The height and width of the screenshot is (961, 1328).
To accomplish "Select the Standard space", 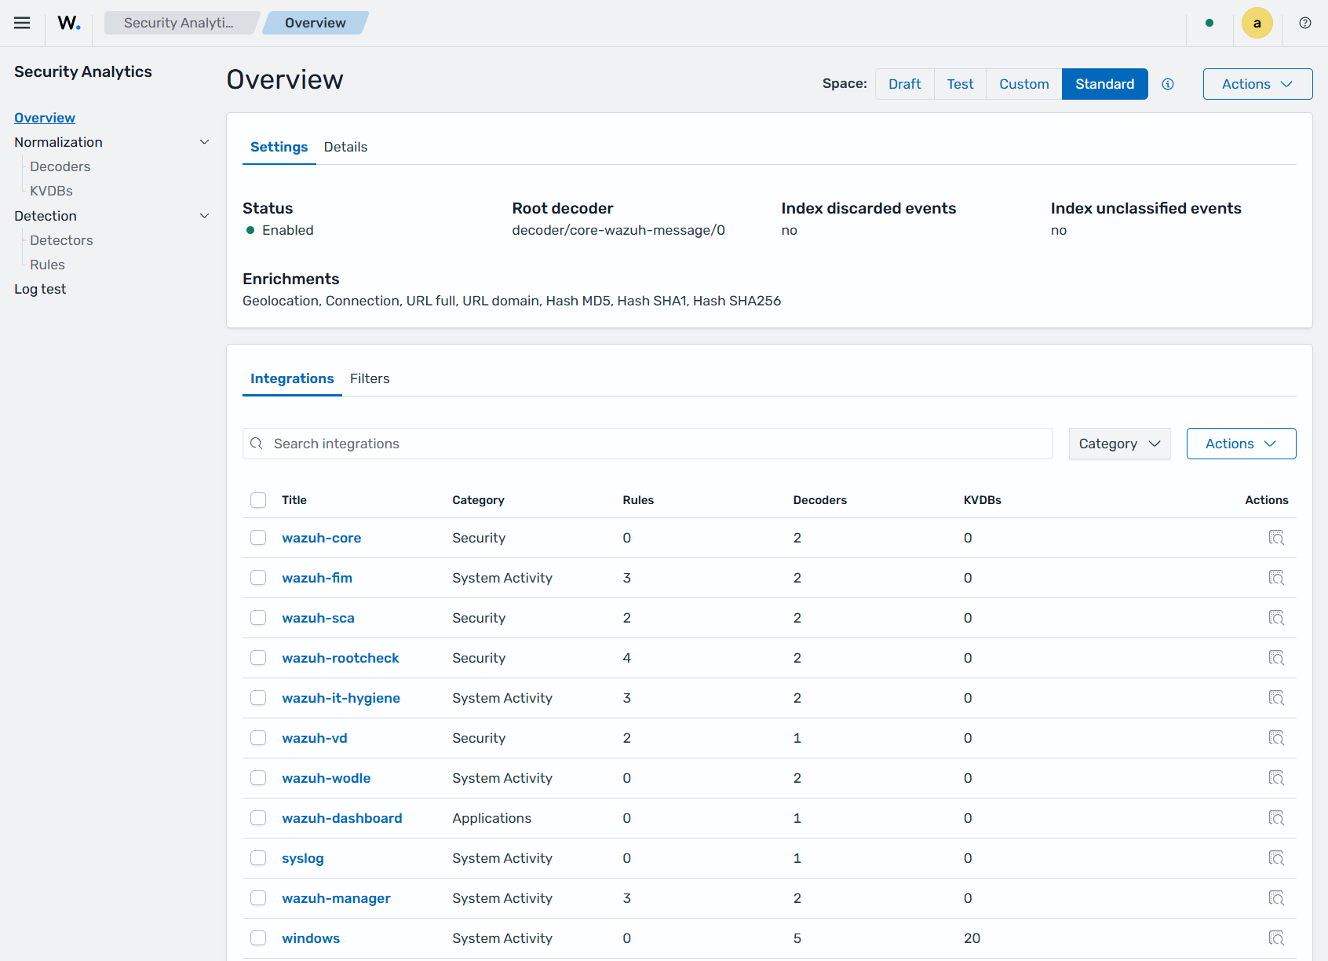I will [x=1104, y=84].
